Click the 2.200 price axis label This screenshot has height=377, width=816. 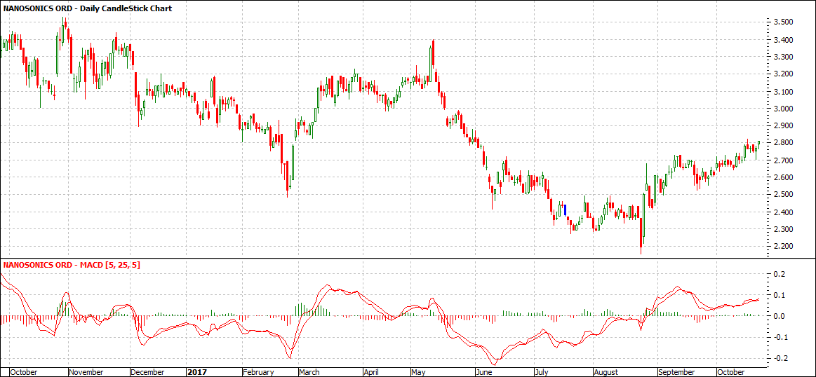pyautogui.click(x=783, y=247)
